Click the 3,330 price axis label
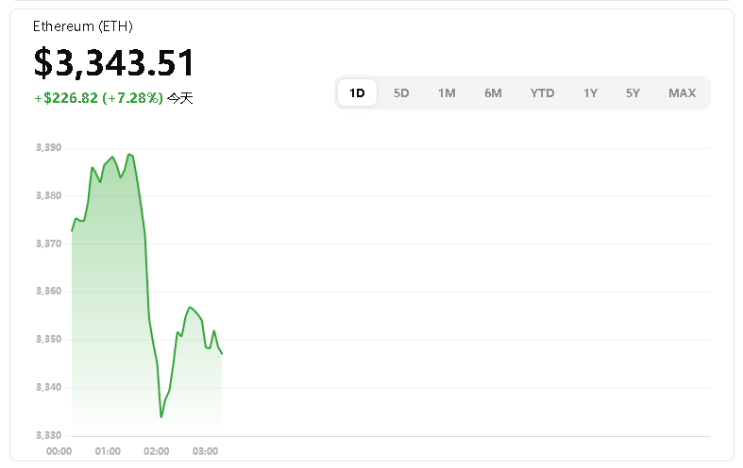This screenshot has width=743, height=468. (x=48, y=435)
